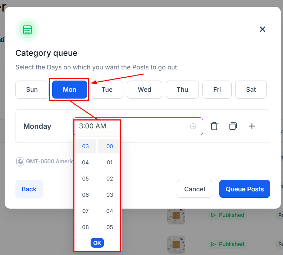Choose hour 05 in time picker
Screen dimensions: 283x255
(85, 179)
